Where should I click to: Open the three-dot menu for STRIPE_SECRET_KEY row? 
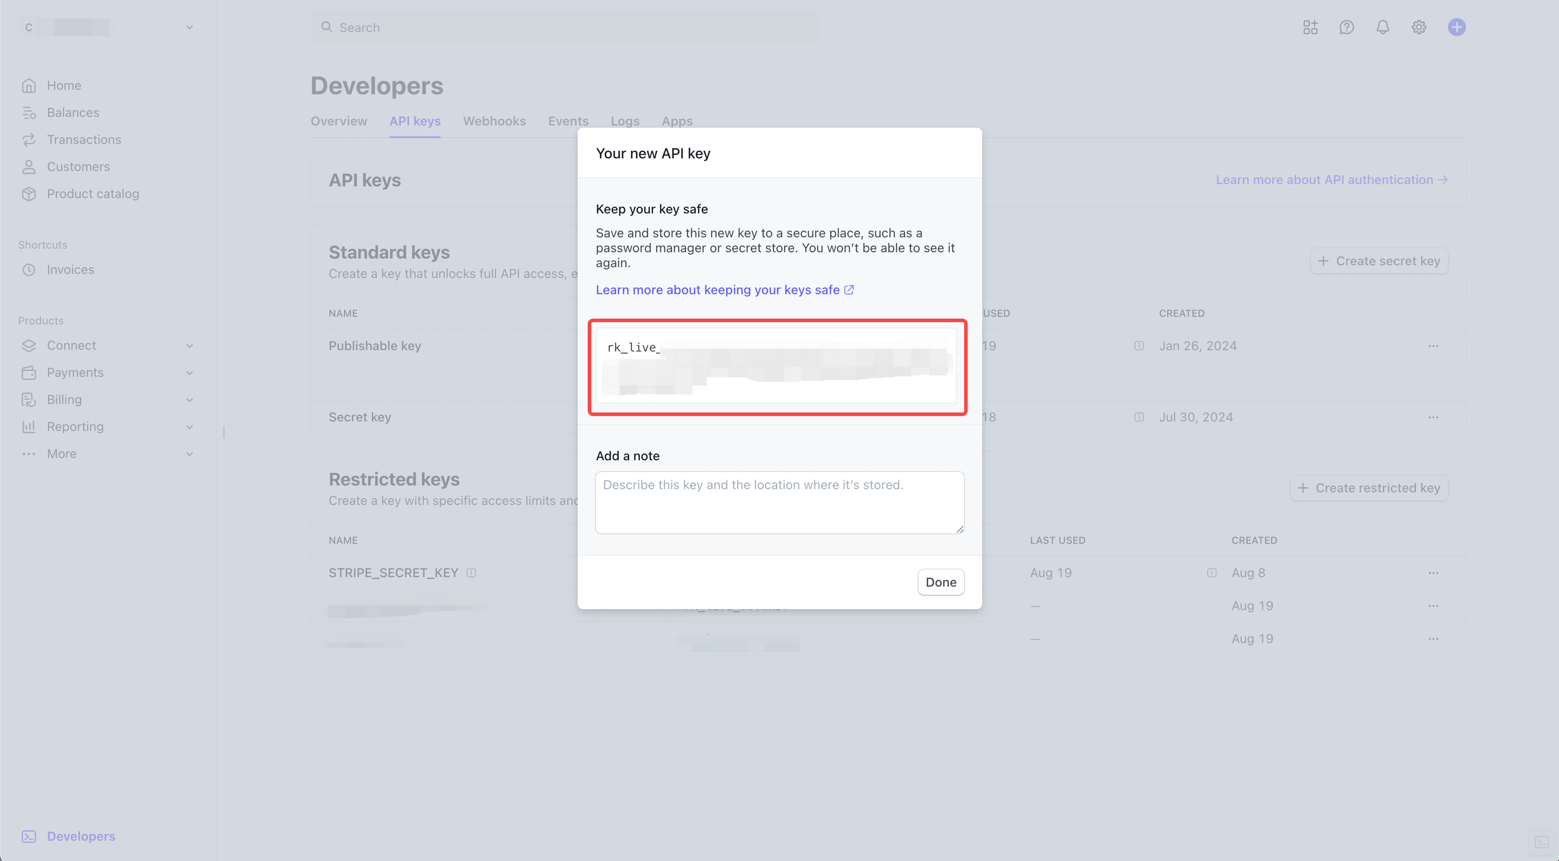coord(1433,573)
